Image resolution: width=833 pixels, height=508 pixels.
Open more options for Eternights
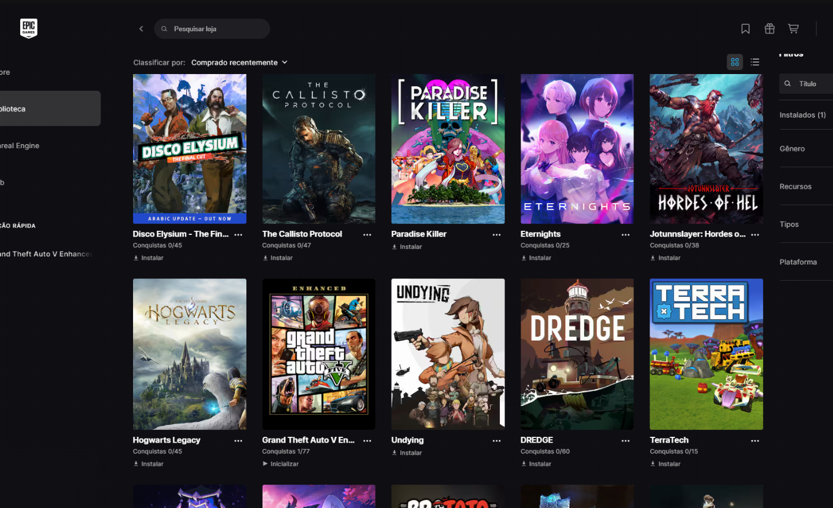(625, 234)
